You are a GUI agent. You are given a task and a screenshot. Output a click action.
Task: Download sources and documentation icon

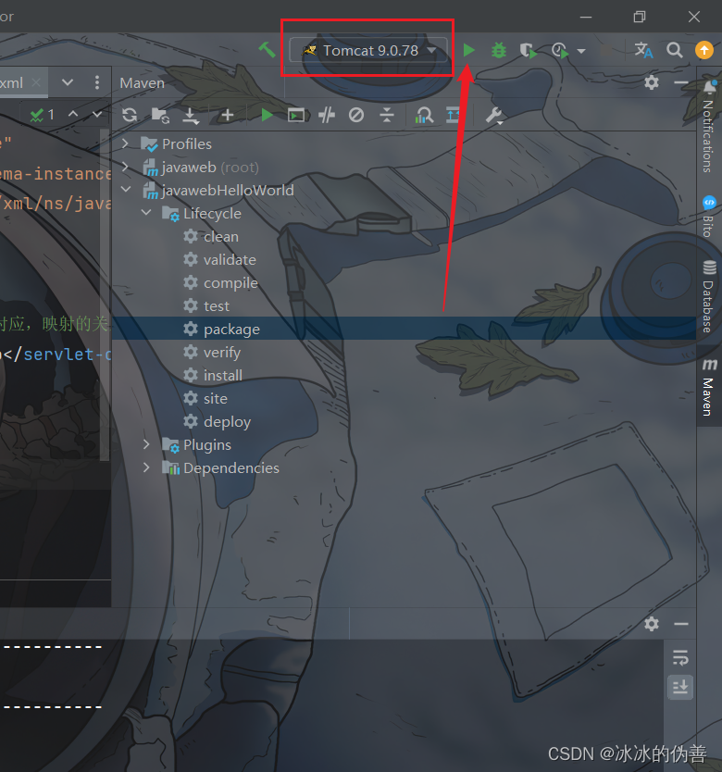click(191, 116)
